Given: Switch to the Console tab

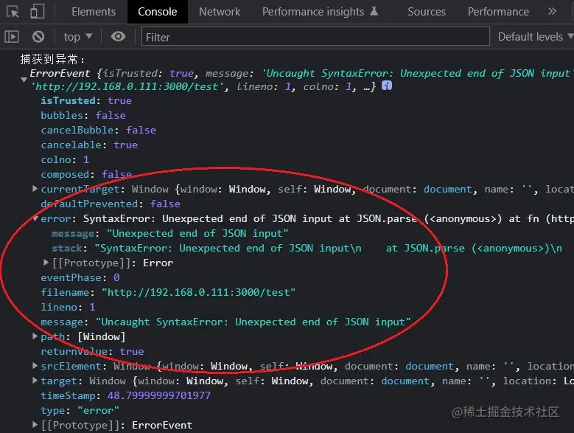Looking at the screenshot, I should tap(158, 12).
